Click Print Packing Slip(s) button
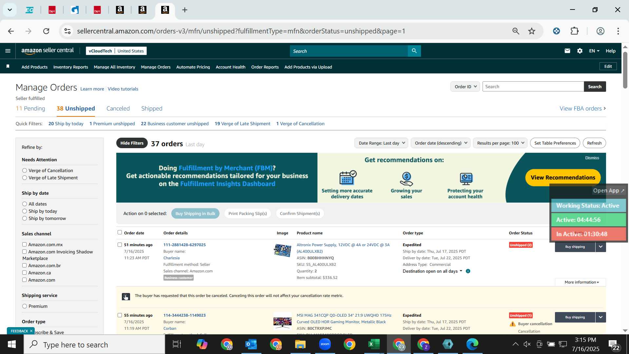 coord(247,213)
